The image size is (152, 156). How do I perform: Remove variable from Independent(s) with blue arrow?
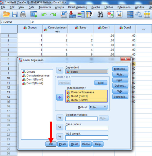click(x=60, y=97)
